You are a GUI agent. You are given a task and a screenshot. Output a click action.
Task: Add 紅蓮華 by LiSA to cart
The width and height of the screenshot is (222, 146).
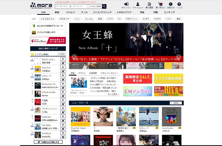(x=63, y=104)
